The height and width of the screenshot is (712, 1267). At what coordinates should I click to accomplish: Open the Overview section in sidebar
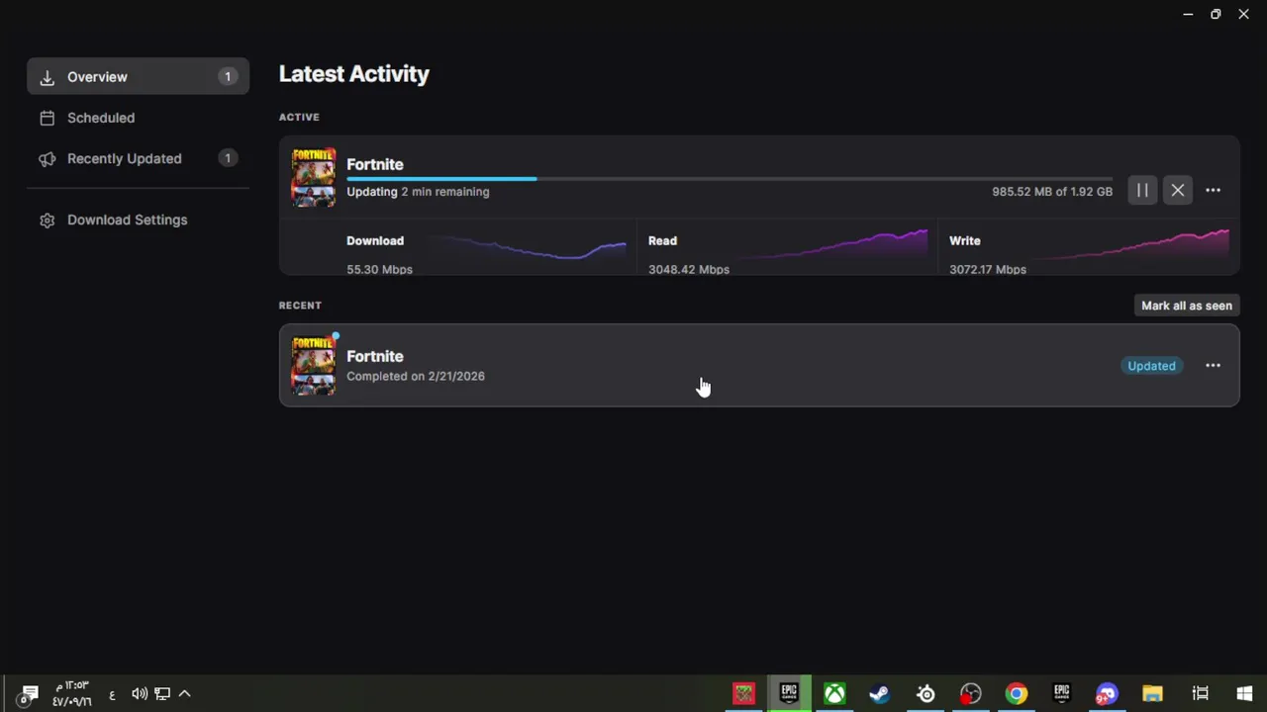tap(138, 77)
